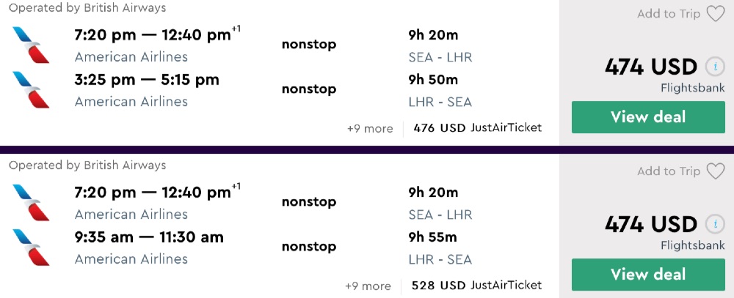The width and height of the screenshot is (734, 298).
Task: Click Add to Trip on second flight
Action: point(669,171)
